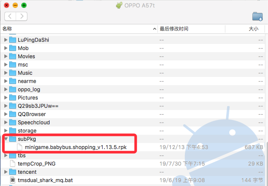The image size is (268, 186).
Task: Expand the Movies folder
Action: coord(6,56)
